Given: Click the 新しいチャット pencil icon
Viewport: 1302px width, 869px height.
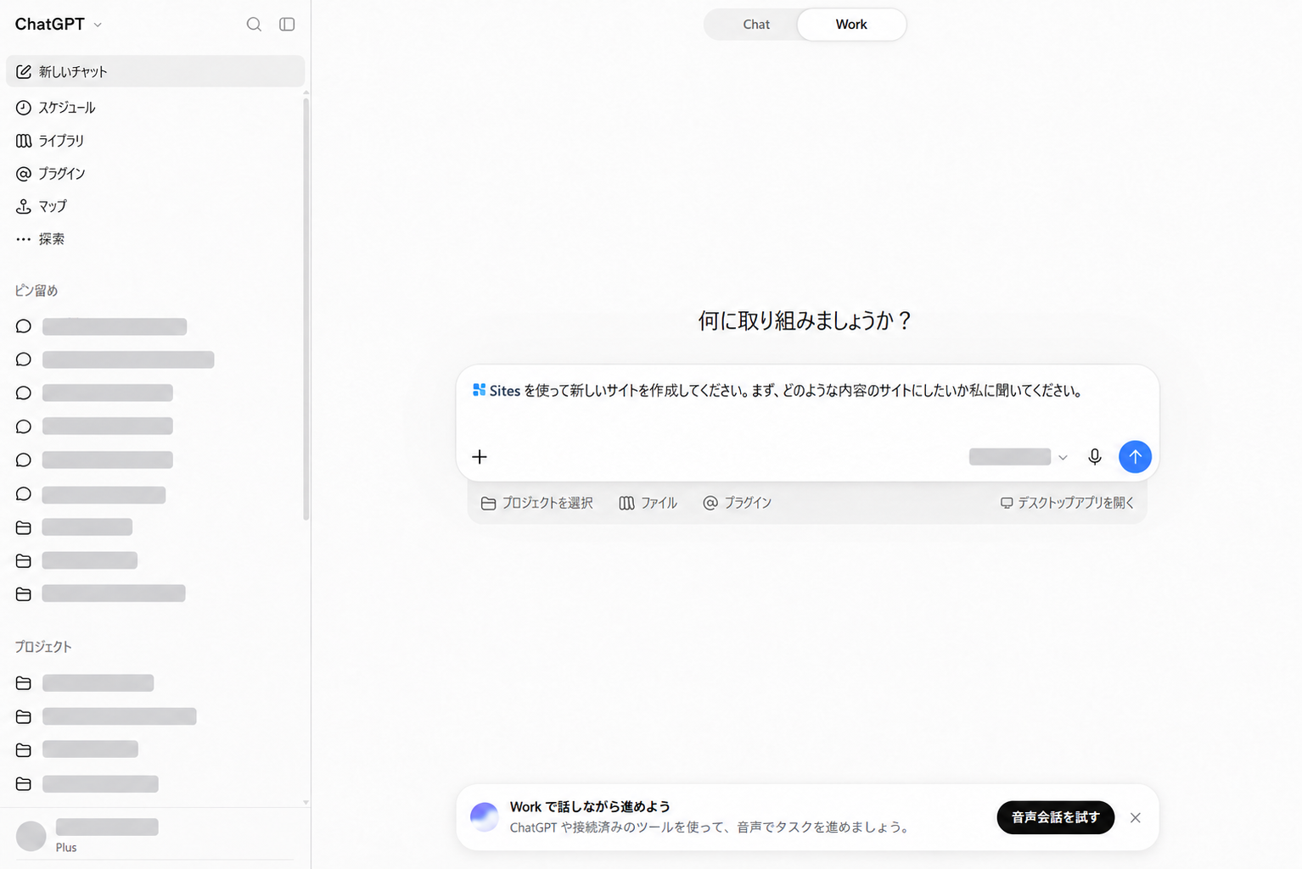Looking at the screenshot, I should tap(24, 72).
